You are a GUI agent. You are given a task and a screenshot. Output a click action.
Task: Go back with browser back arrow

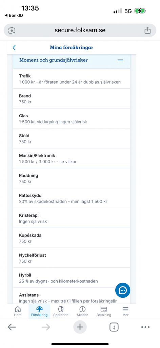(12, 327)
